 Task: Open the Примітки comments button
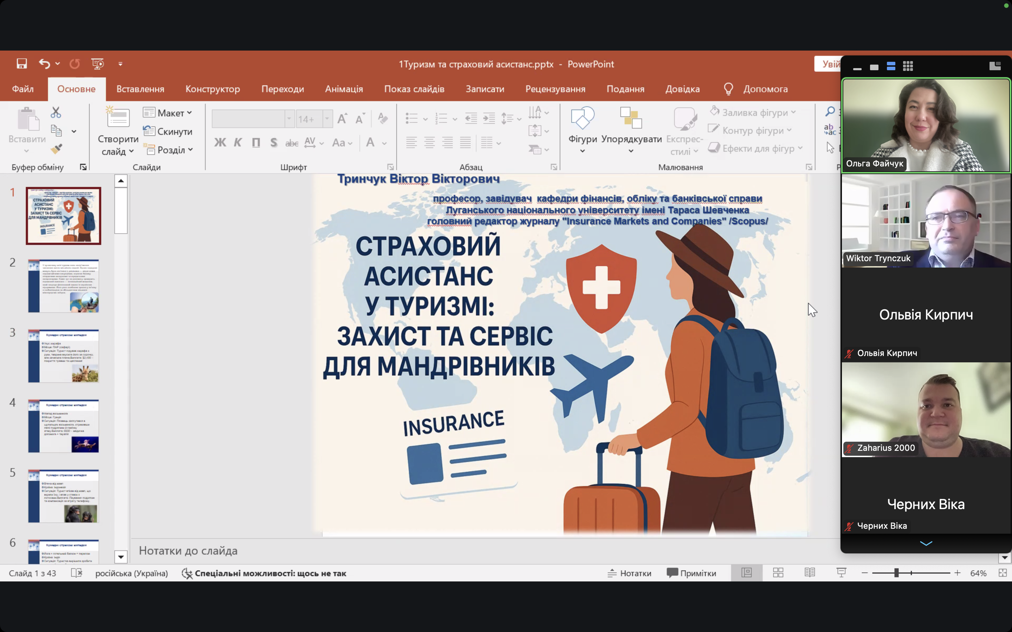tap(692, 573)
